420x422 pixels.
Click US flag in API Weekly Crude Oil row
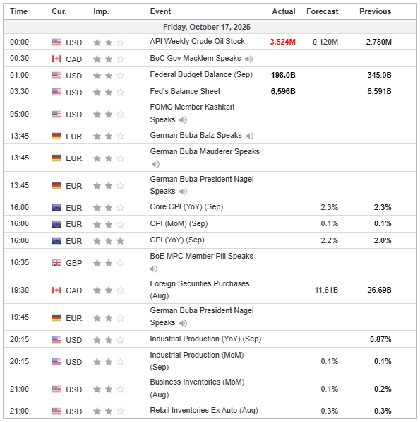pos(56,42)
